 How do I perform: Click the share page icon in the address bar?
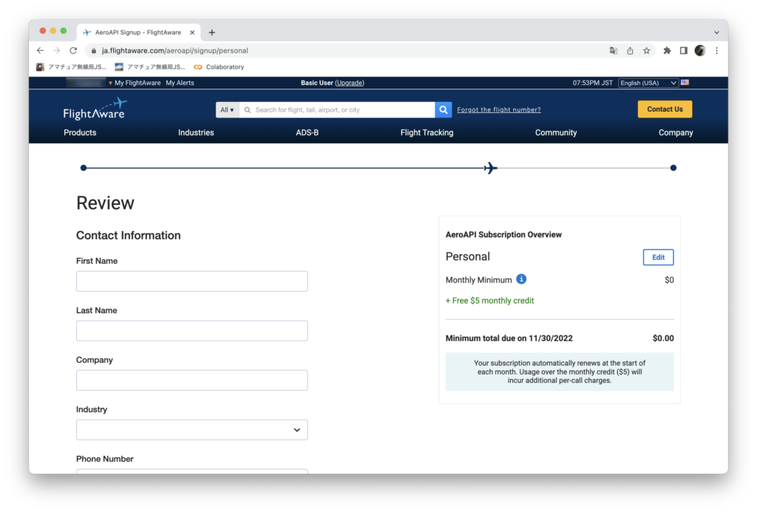coord(630,51)
